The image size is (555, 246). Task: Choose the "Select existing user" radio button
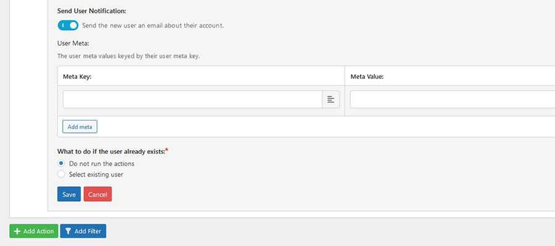61,175
